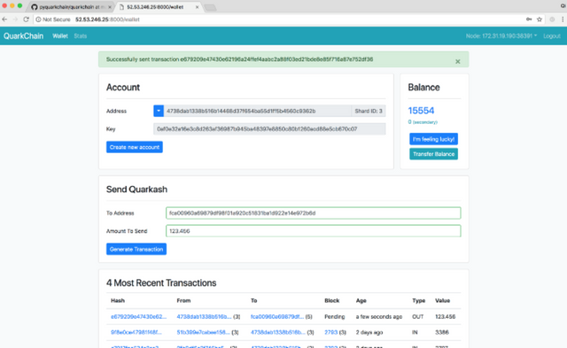Click the Pending block status
567x348 pixels.
coord(335,316)
